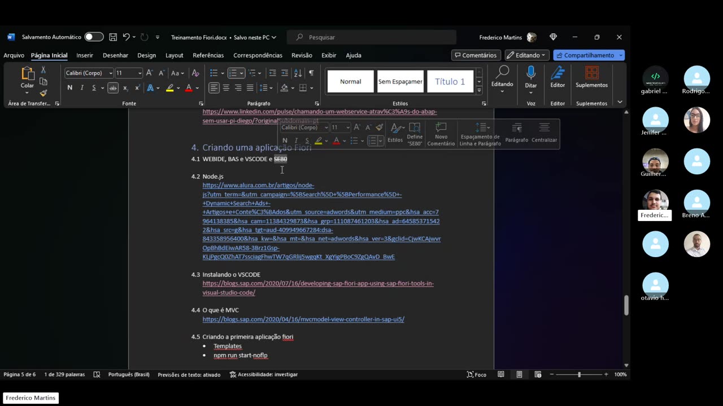Collapse the ribbon with the chevron

pyautogui.click(x=620, y=102)
